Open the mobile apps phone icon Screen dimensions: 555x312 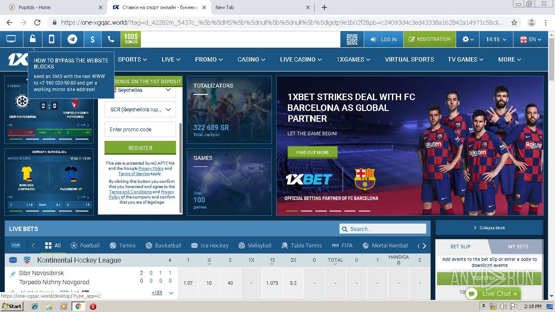click(52, 39)
